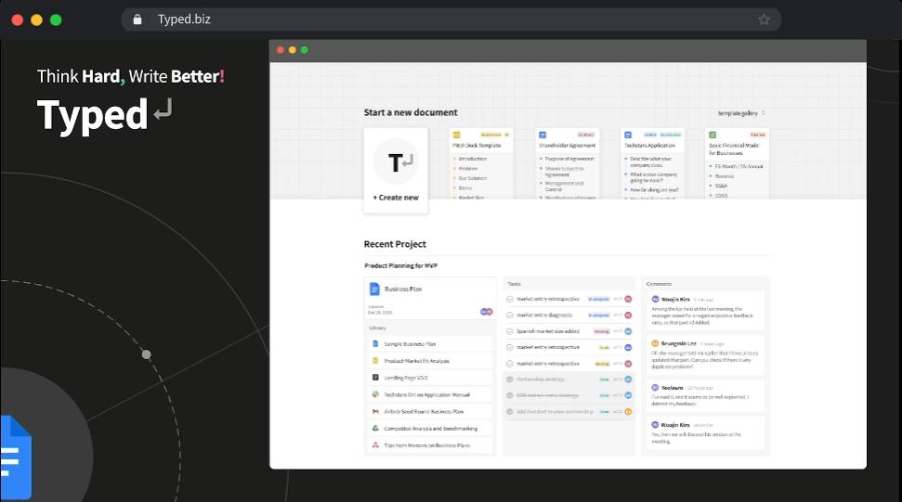Click the Basic Financial Model green sheet icon

pos(712,135)
